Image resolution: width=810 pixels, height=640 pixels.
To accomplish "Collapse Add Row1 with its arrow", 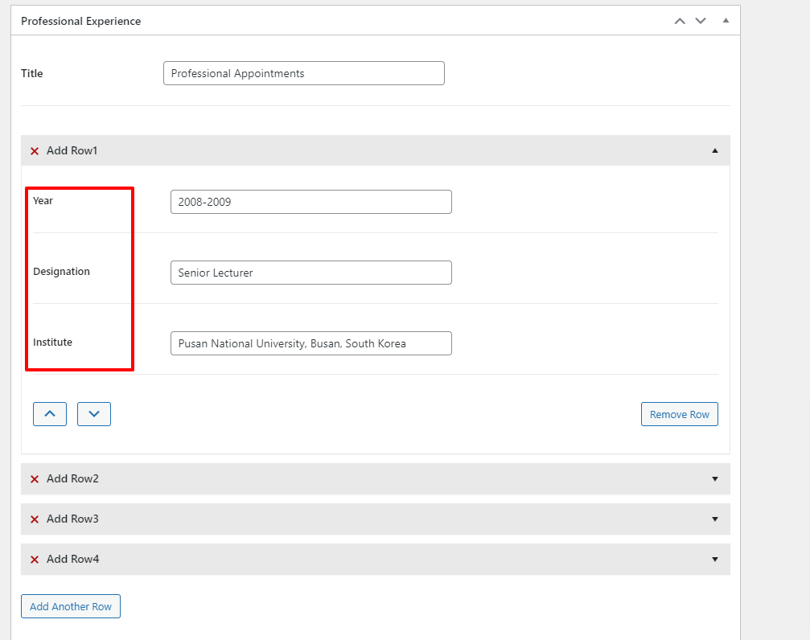I will pos(715,150).
